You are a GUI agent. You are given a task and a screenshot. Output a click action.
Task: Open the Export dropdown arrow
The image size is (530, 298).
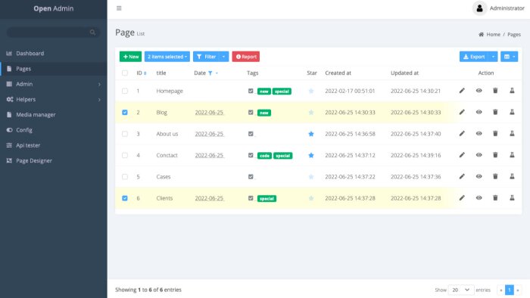tap(493, 57)
